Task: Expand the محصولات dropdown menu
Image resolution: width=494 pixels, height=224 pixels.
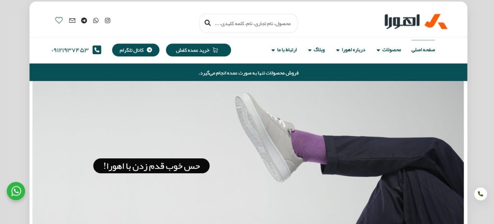Action: click(389, 50)
